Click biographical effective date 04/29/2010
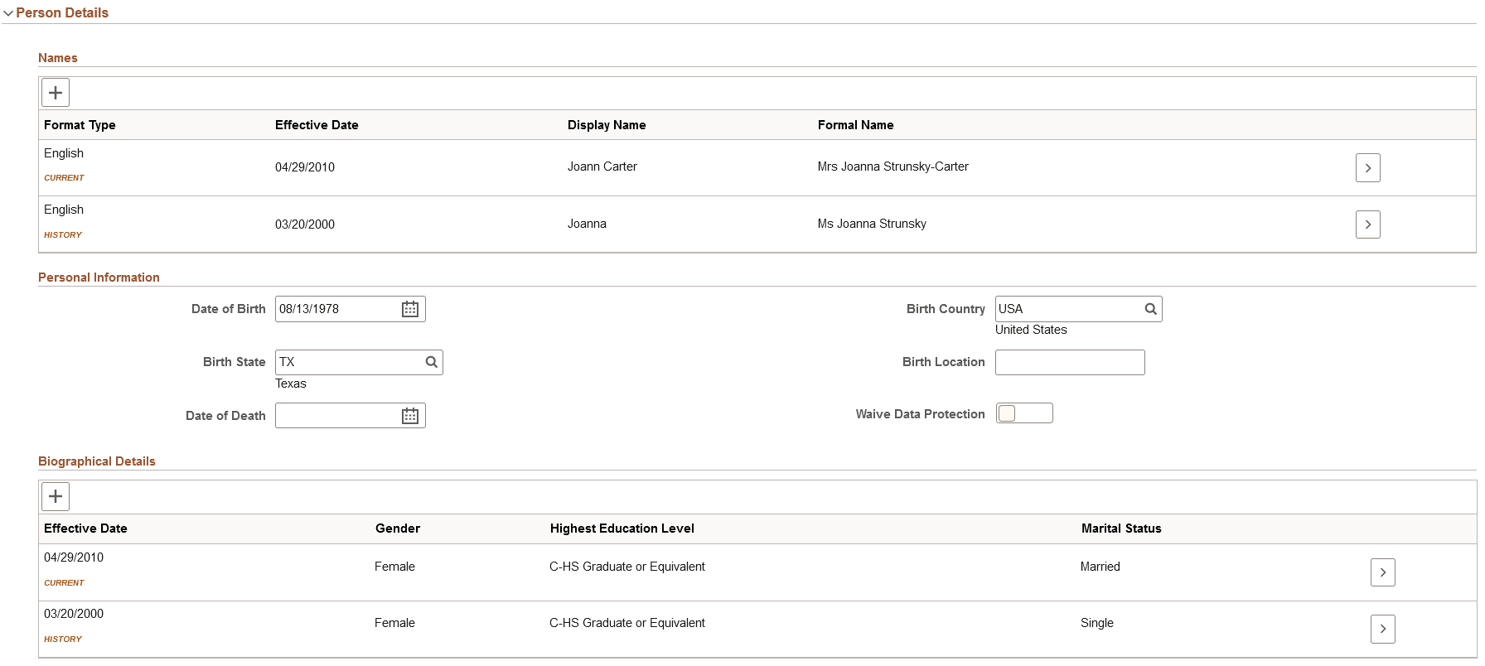Image resolution: width=1485 pixels, height=666 pixels. pos(74,557)
